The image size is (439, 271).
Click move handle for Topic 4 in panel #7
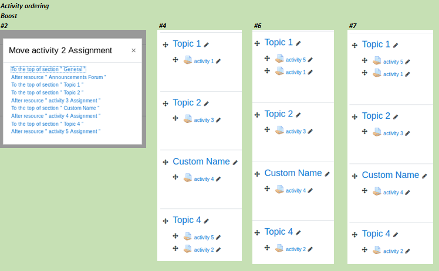[354, 235]
